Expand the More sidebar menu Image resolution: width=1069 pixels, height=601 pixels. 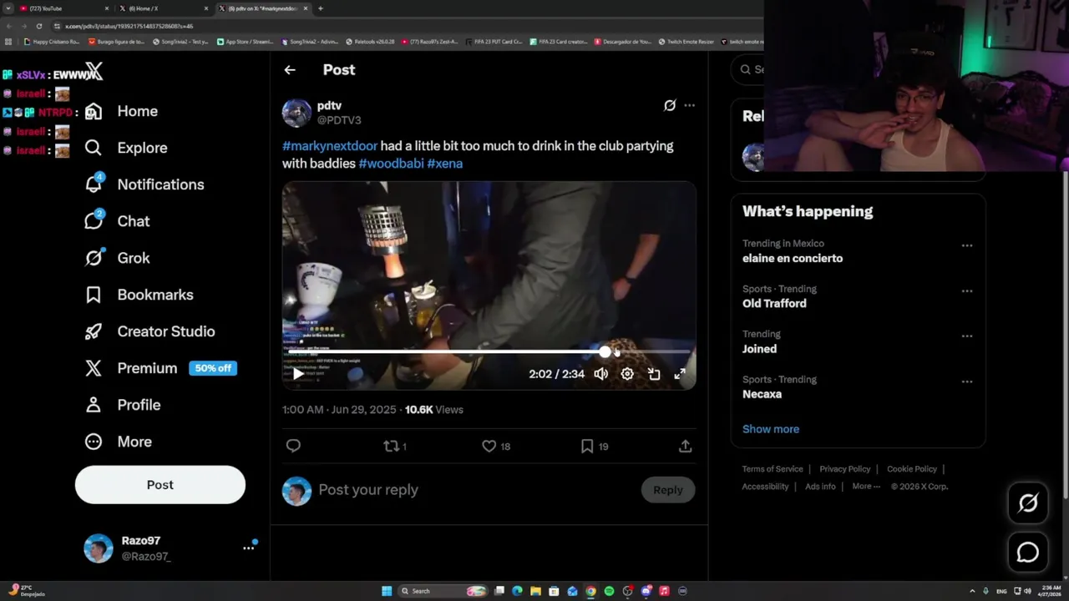coord(118,442)
